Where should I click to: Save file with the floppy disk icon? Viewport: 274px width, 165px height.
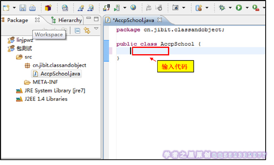23,8
